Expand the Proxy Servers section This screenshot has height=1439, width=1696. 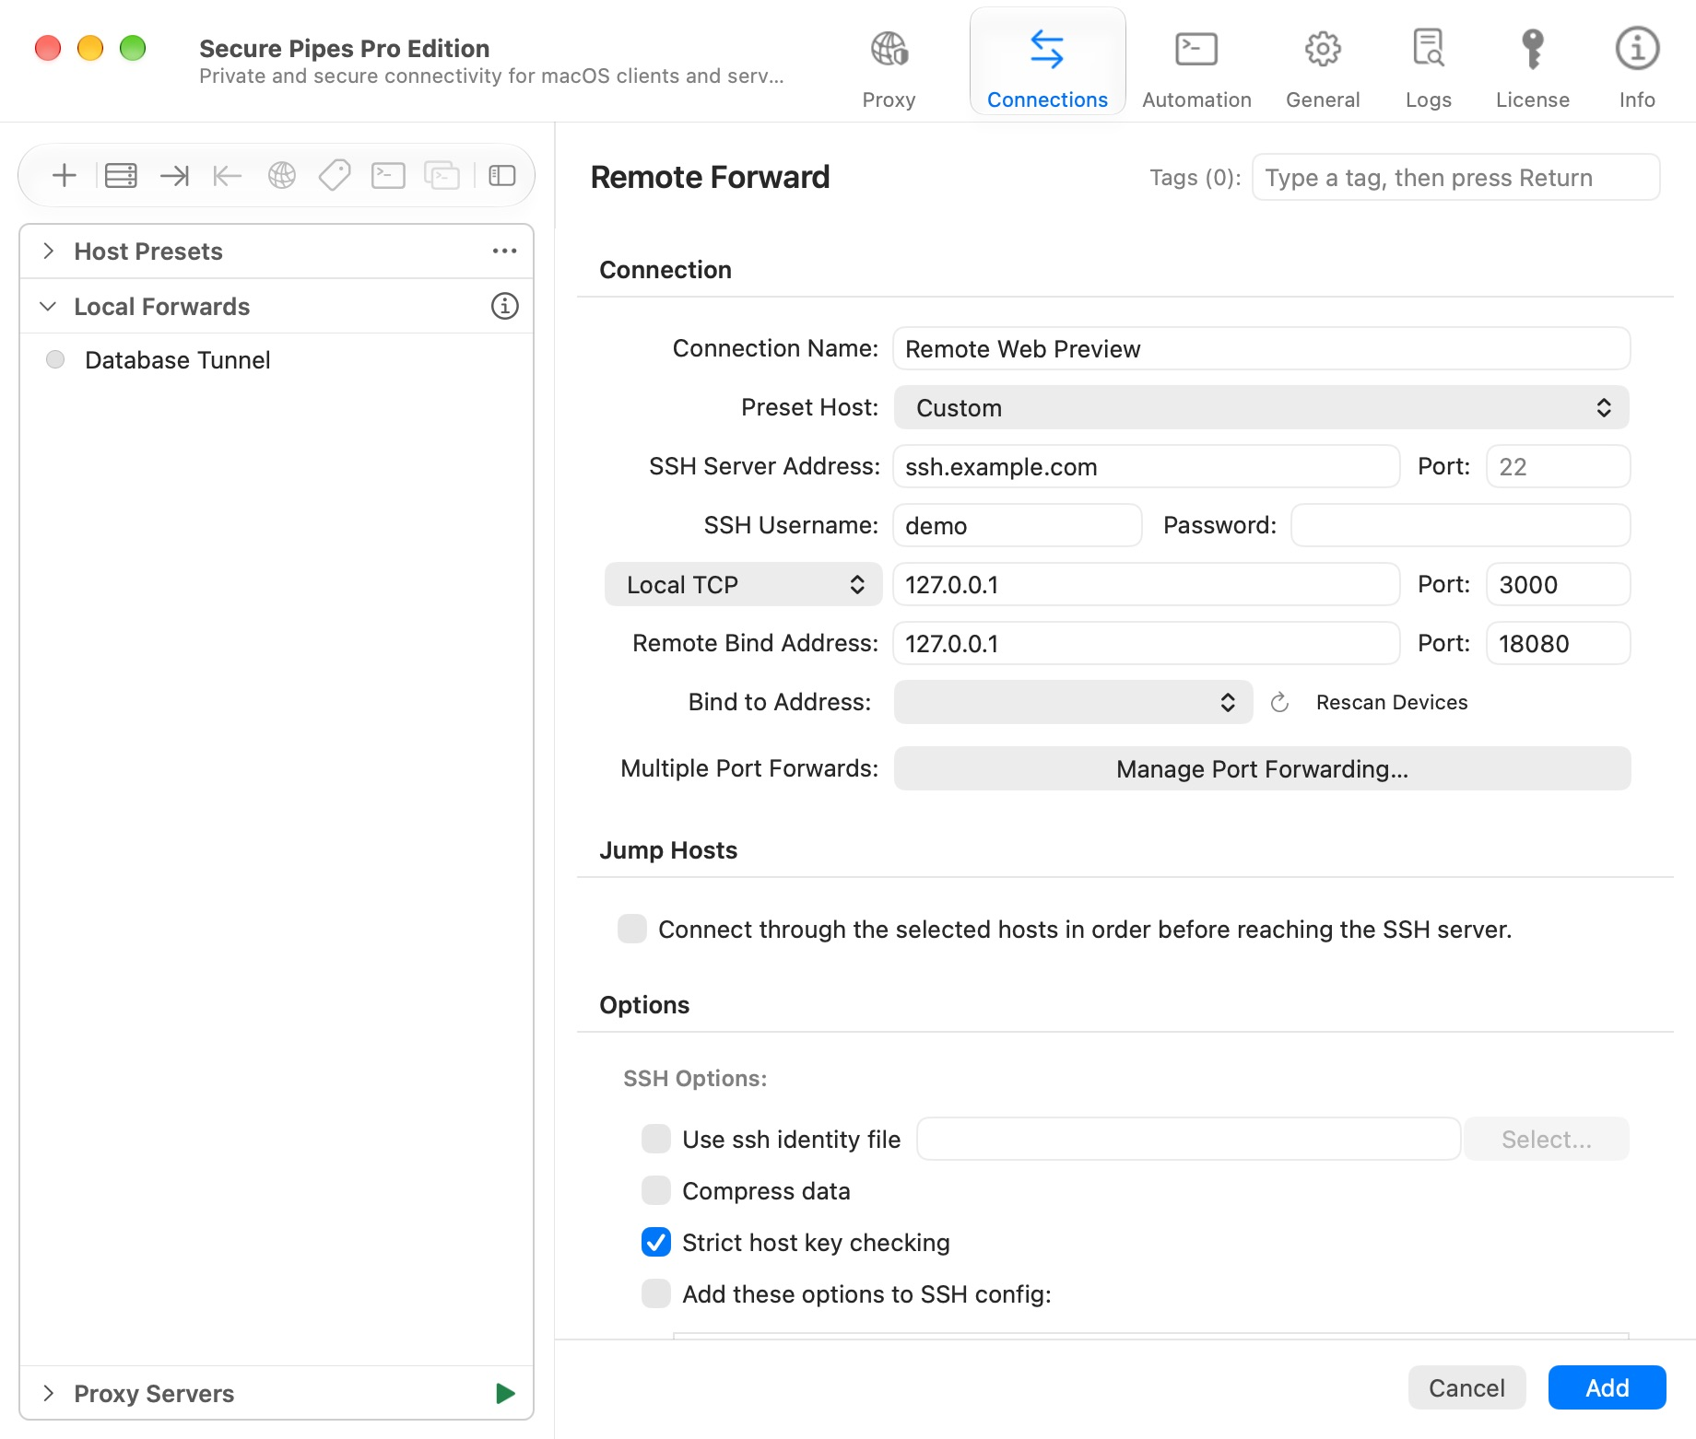coord(49,1393)
